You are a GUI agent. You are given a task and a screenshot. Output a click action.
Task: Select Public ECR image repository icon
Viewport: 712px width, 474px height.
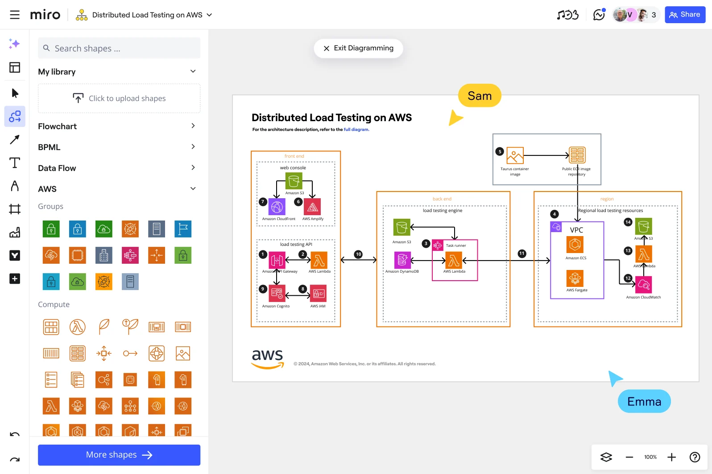click(x=577, y=155)
